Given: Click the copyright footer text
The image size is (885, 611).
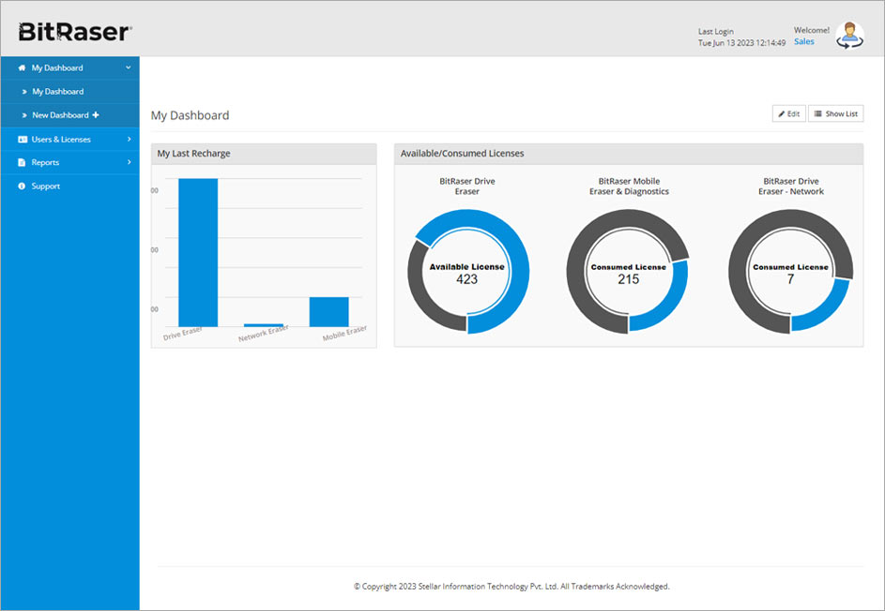Looking at the screenshot, I should pos(511,587).
